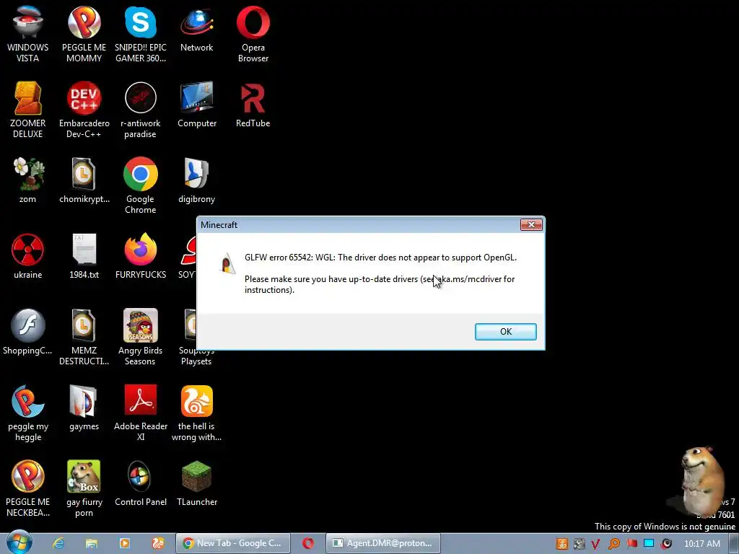Select the 1984.txt file icon
This screenshot has width=739, height=554.
pos(84,256)
